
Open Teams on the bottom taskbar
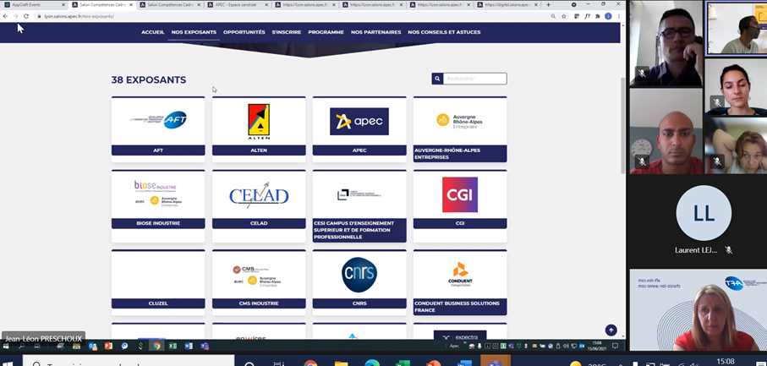click(495, 363)
